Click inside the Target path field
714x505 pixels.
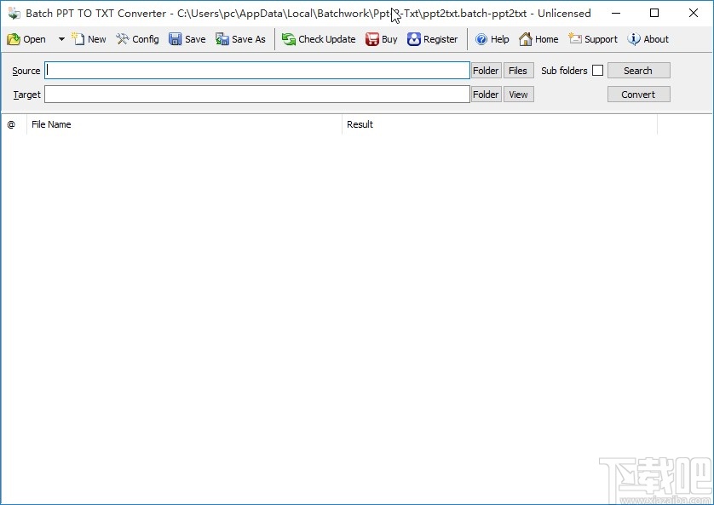256,95
